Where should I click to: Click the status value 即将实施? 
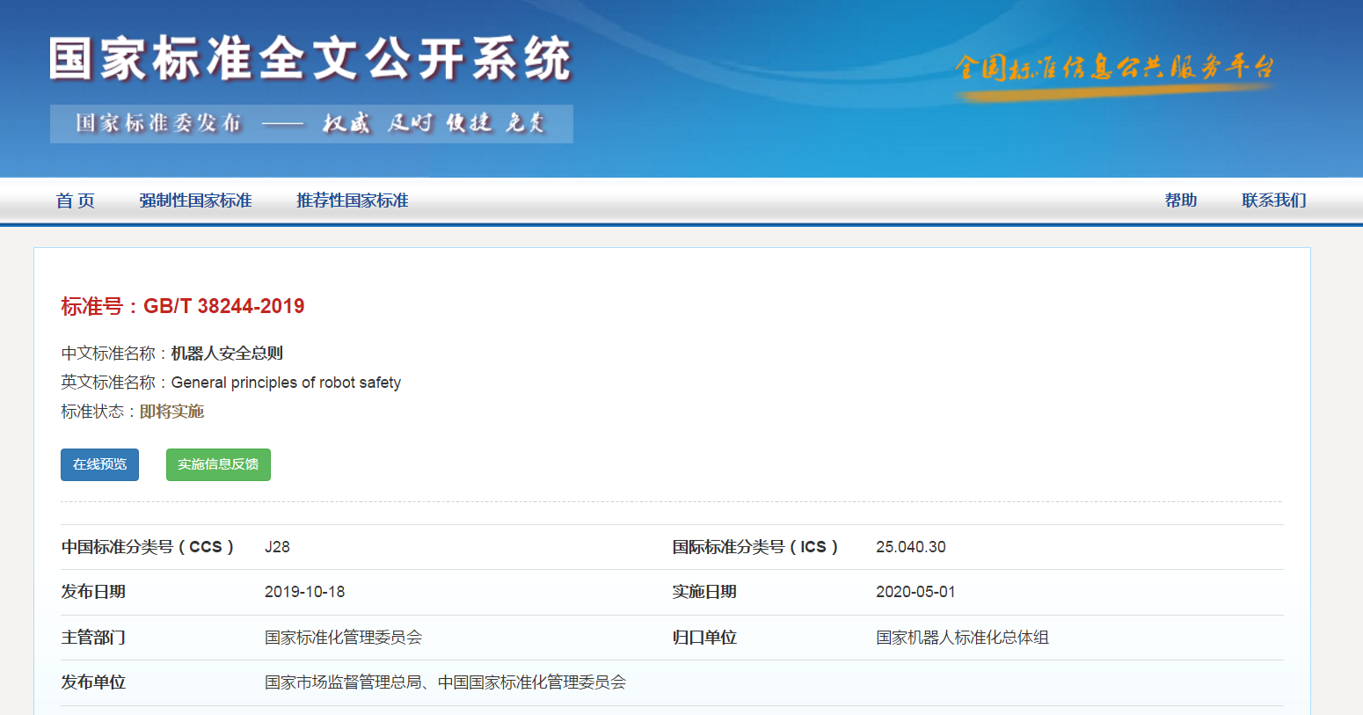(171, 412)
